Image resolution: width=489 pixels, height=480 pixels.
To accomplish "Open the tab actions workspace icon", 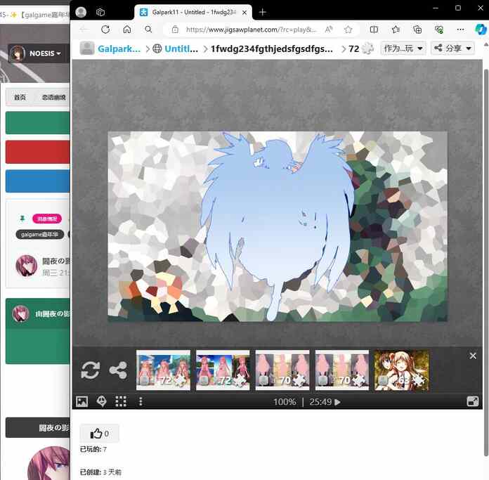I will point(100,12).
